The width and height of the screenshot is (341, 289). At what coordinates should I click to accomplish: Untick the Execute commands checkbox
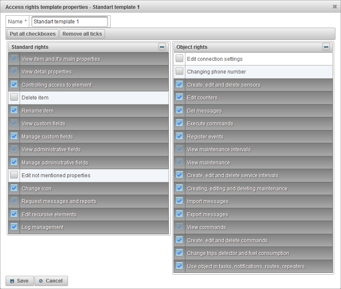click(x=179, y=123)
